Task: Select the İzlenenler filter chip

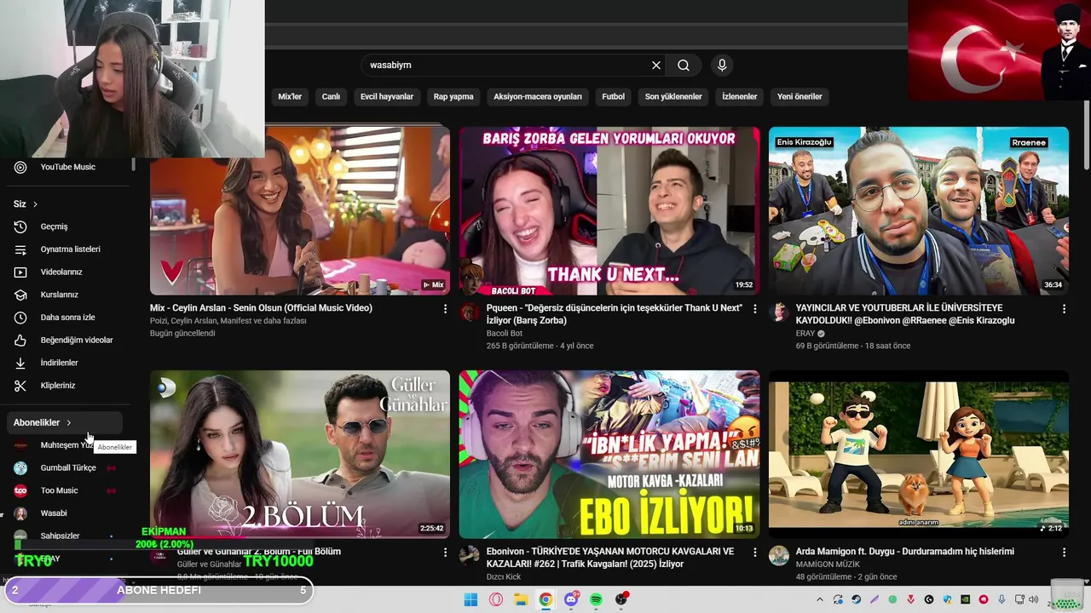Action: (740, 97)
